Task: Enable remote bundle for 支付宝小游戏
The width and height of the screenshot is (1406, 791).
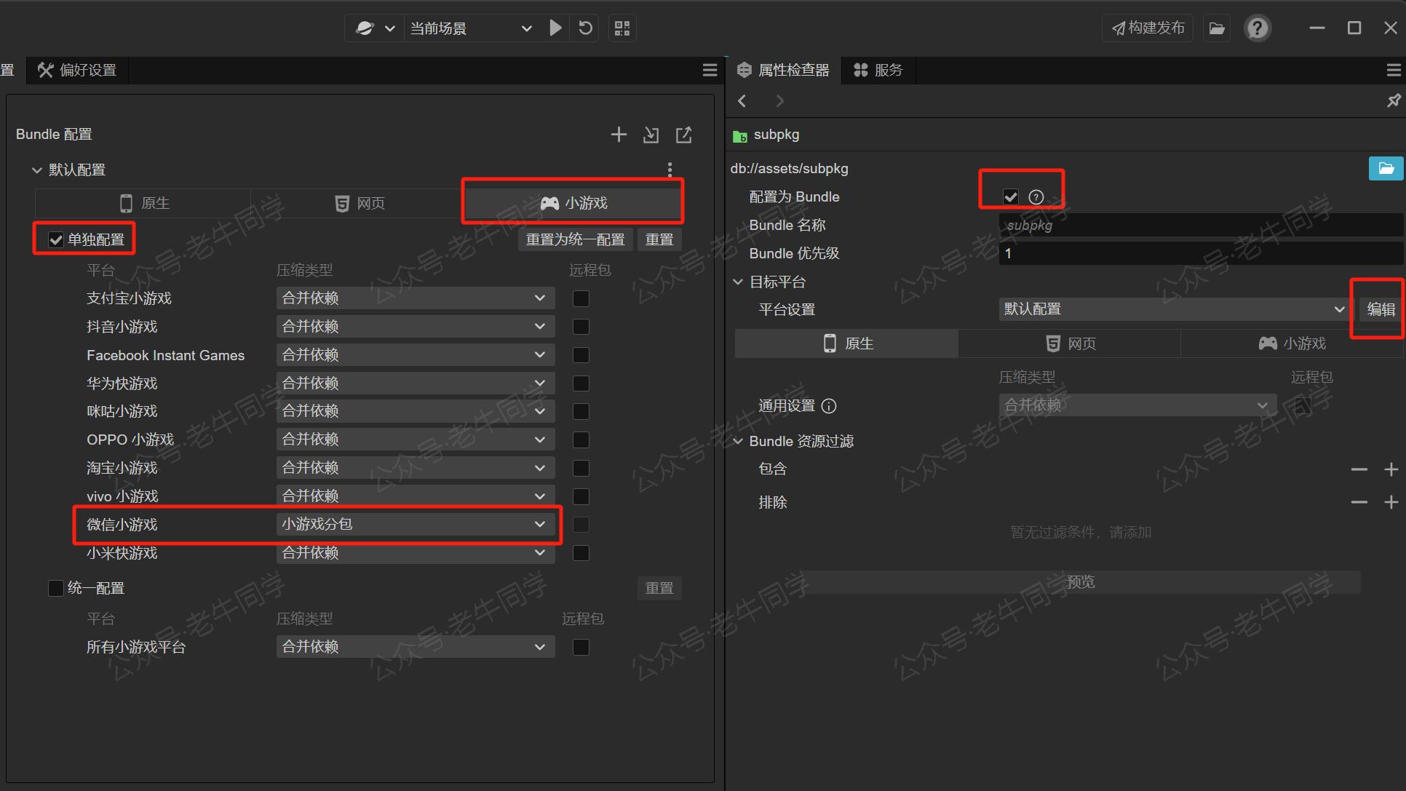Action: 581,298
